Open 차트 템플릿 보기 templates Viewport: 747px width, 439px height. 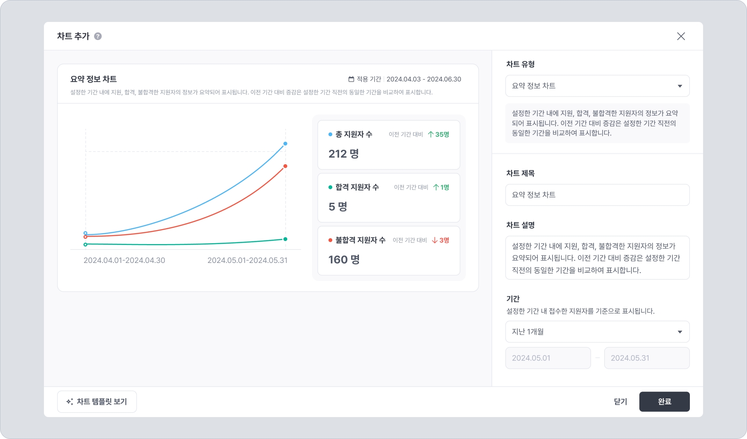point(97,402)
